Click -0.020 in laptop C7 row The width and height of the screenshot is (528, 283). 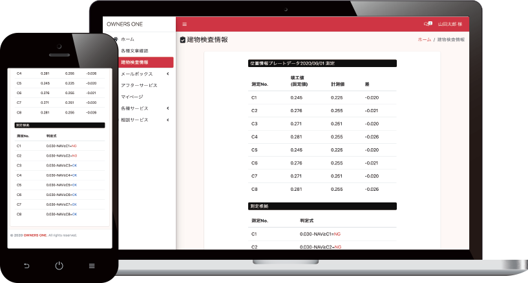point(372,176)
